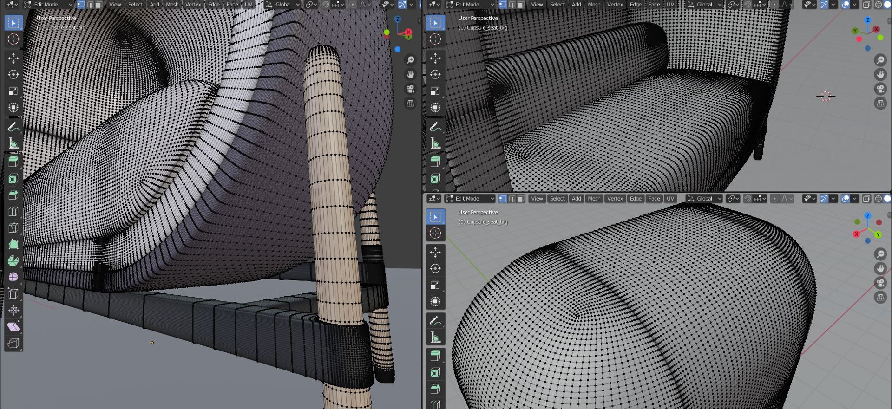This screenshot has height=409, width=892.
Task: Select the Loop Cut tool in left viewport
Action: click(x=13, y=211)
